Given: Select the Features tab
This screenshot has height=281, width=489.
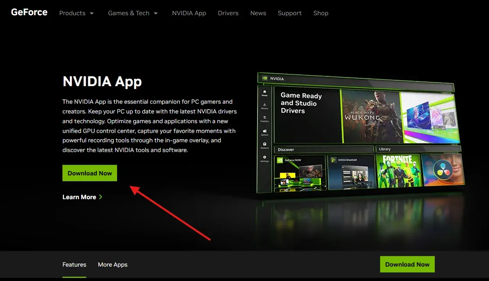Looking at the screenshot, I should (x=74, y=265).
